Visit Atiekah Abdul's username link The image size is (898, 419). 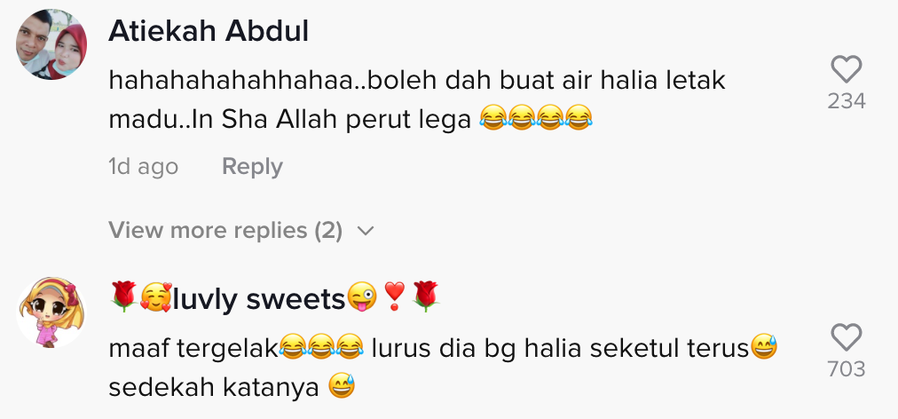[209, 31]
